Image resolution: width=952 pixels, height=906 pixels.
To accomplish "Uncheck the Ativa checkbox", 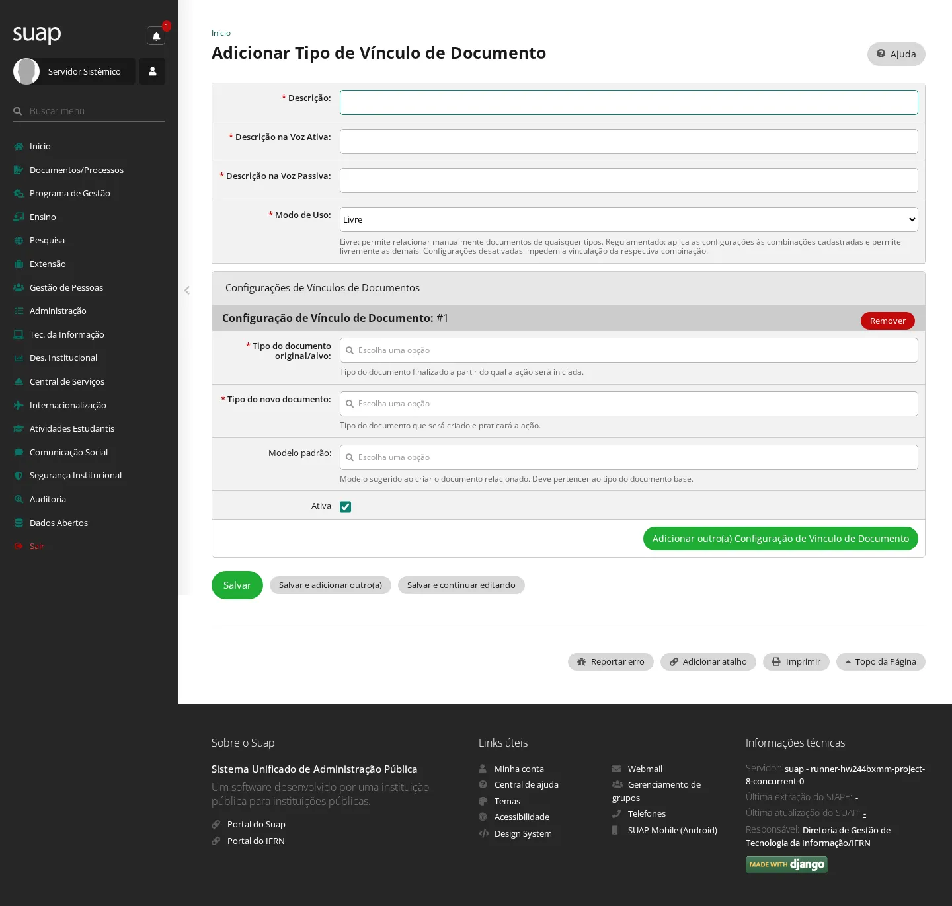I will tap(345, 507).
